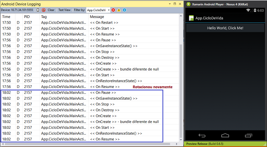This screenshot has height=147, width=267.
Task: Click the log list scroll down arrow
Action: [x=181, y=140]
